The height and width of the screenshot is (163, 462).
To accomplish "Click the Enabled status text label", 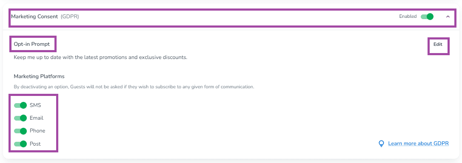I will point(408,17).
